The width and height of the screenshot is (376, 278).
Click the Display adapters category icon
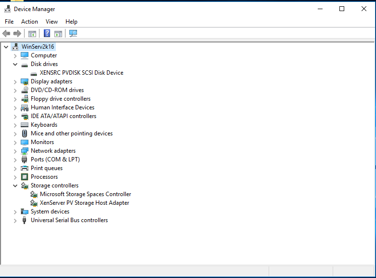tap(25, 81)
